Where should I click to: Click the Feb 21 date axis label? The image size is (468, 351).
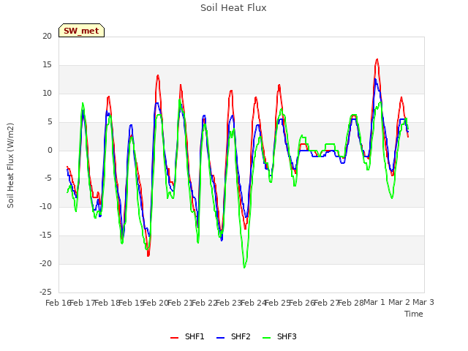180,303
